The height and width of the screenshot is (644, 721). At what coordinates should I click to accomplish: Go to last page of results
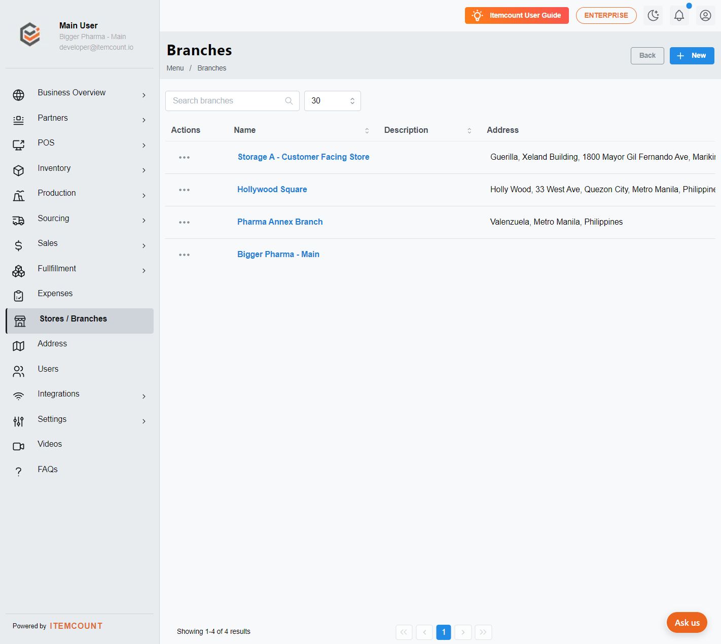click(x=484, y=632)
